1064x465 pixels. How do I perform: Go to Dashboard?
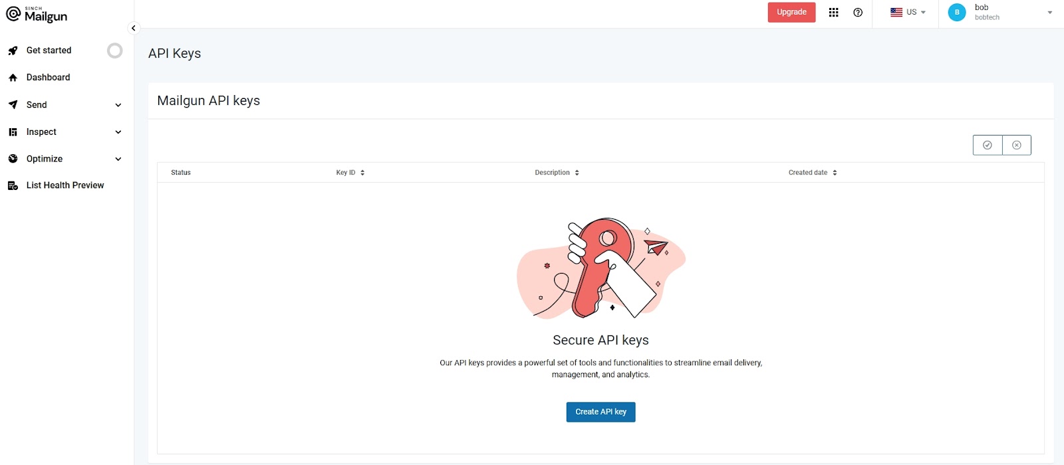[x=48, y=78]
